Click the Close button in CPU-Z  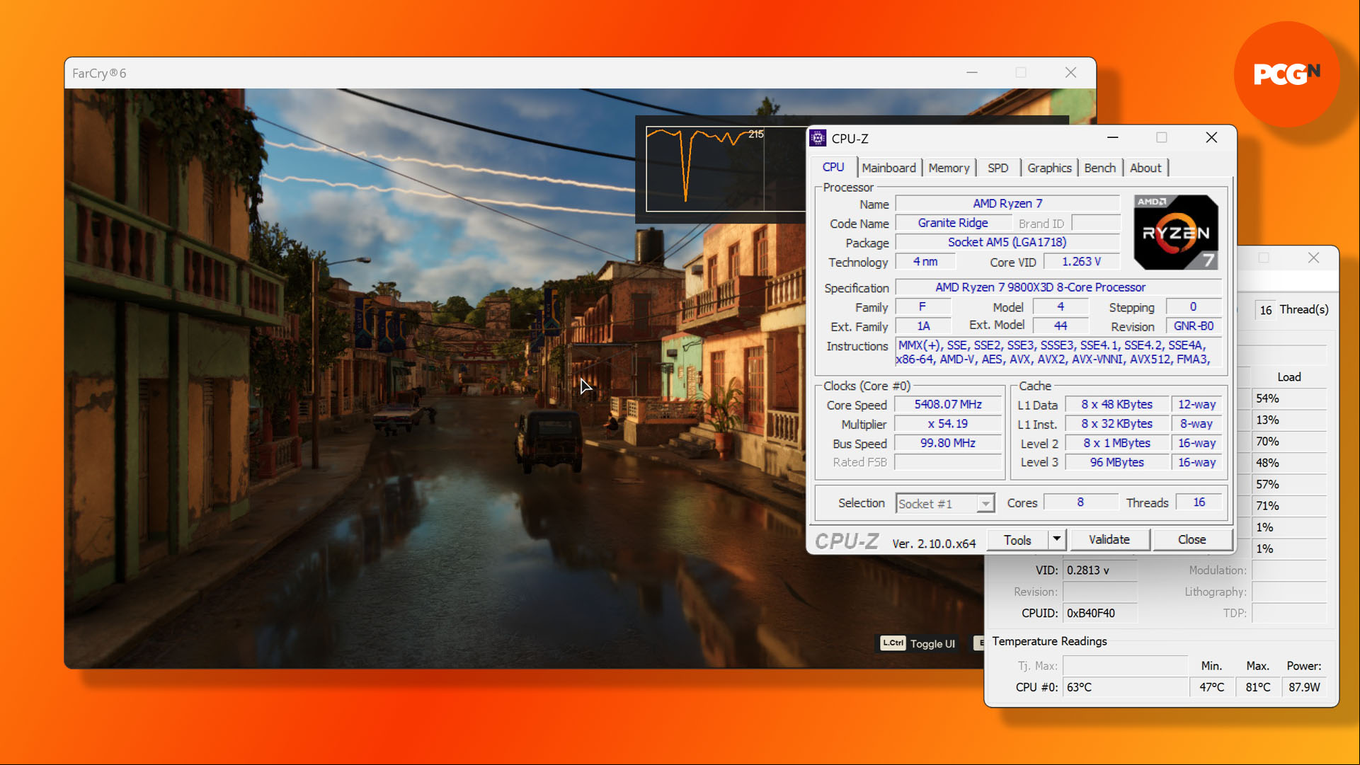point(1192,539)
